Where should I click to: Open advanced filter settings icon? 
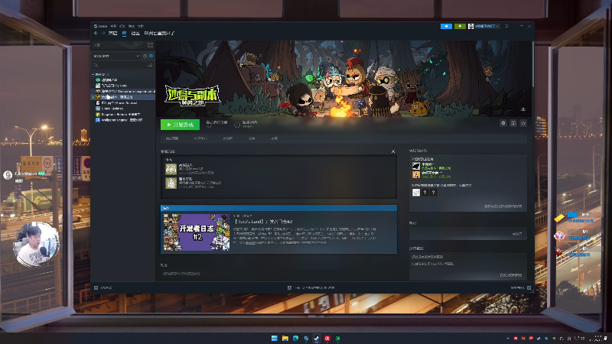[150, 66]
